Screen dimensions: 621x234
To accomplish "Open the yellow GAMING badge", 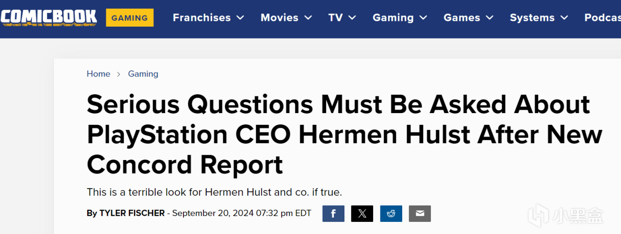I will (x=130, y=18).
